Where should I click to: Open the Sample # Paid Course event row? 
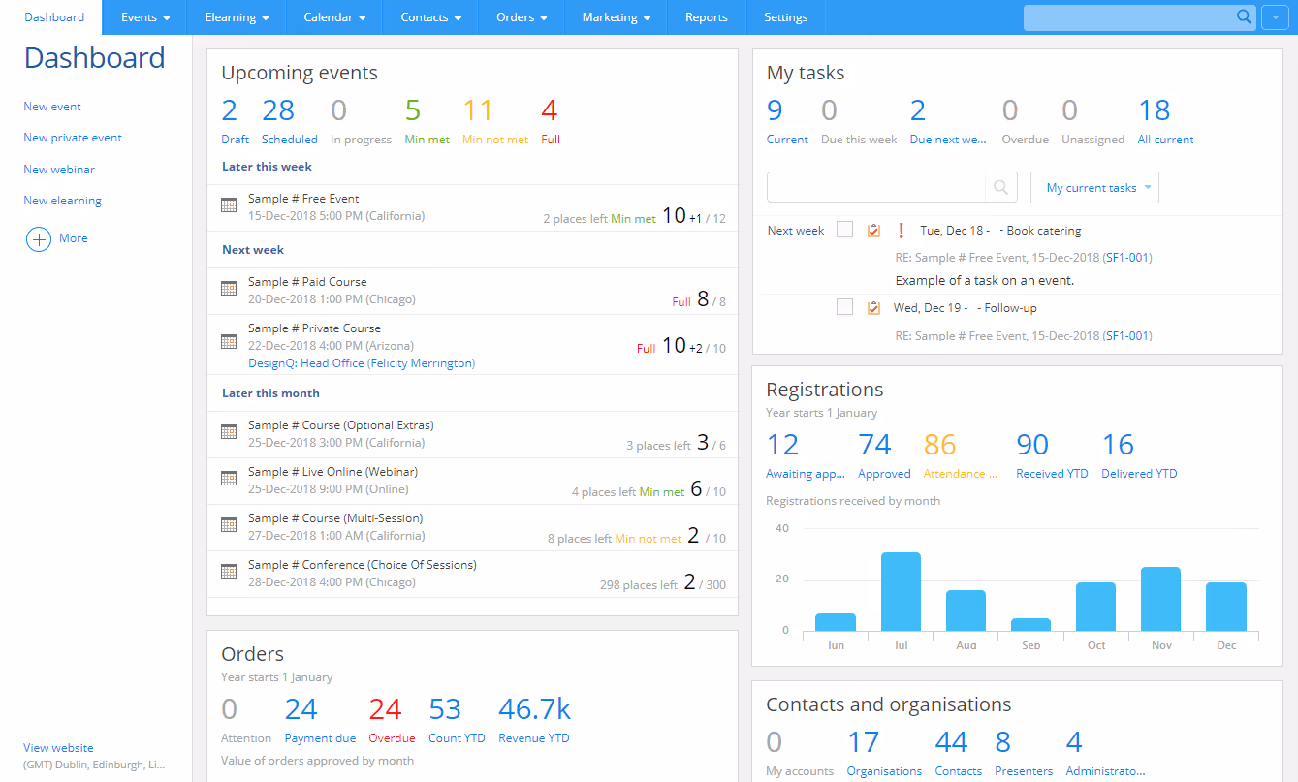[472, 291]
